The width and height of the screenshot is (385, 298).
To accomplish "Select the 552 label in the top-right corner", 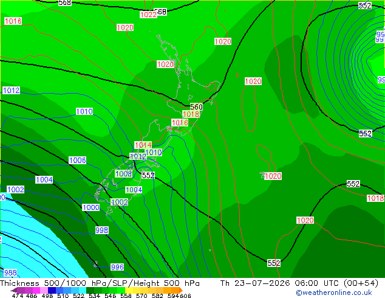I will point(365,5).
